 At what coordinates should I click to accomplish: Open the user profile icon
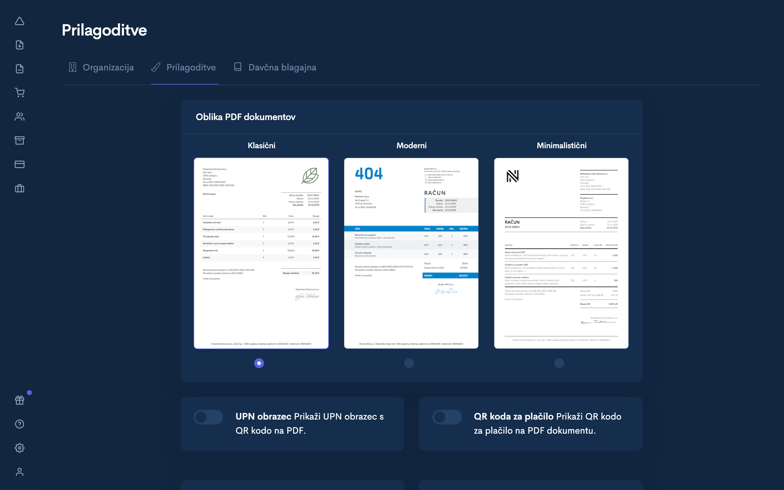coord(19,472)
